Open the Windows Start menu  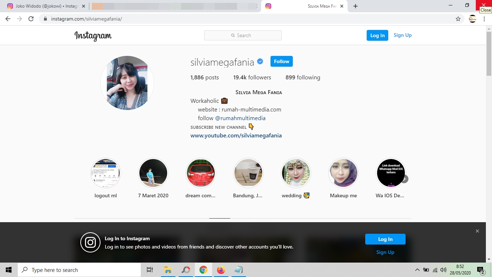[9, 270]
